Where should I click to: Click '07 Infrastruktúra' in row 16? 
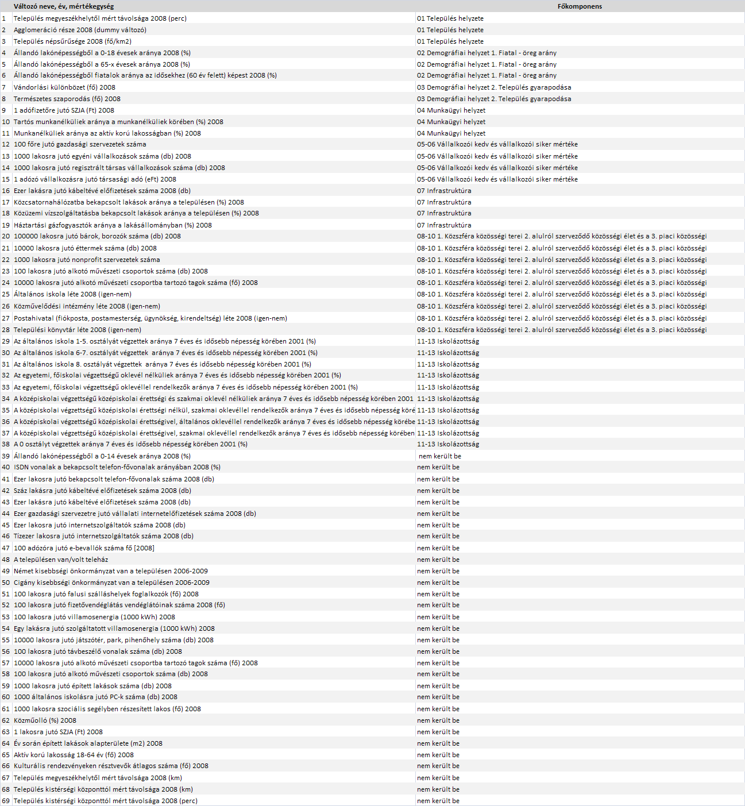pyautogui.click(x=444, y=191)
